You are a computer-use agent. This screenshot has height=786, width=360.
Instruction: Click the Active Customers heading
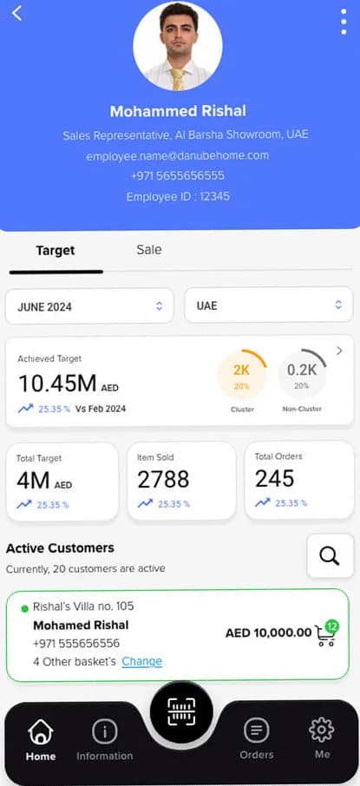coord(60,548)
